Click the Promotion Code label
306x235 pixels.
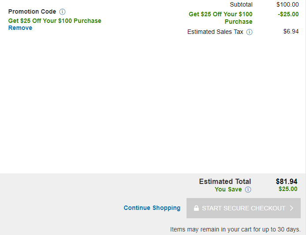(x=32, y=12)
